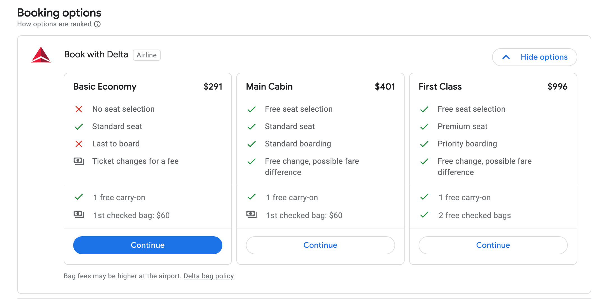Select the Airline tag beside Book with Delta

coord(147,55)
